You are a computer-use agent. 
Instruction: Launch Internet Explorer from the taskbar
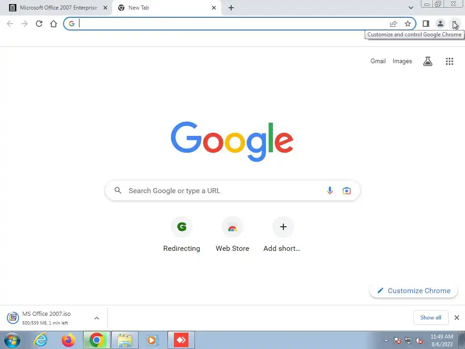point(40,340)
